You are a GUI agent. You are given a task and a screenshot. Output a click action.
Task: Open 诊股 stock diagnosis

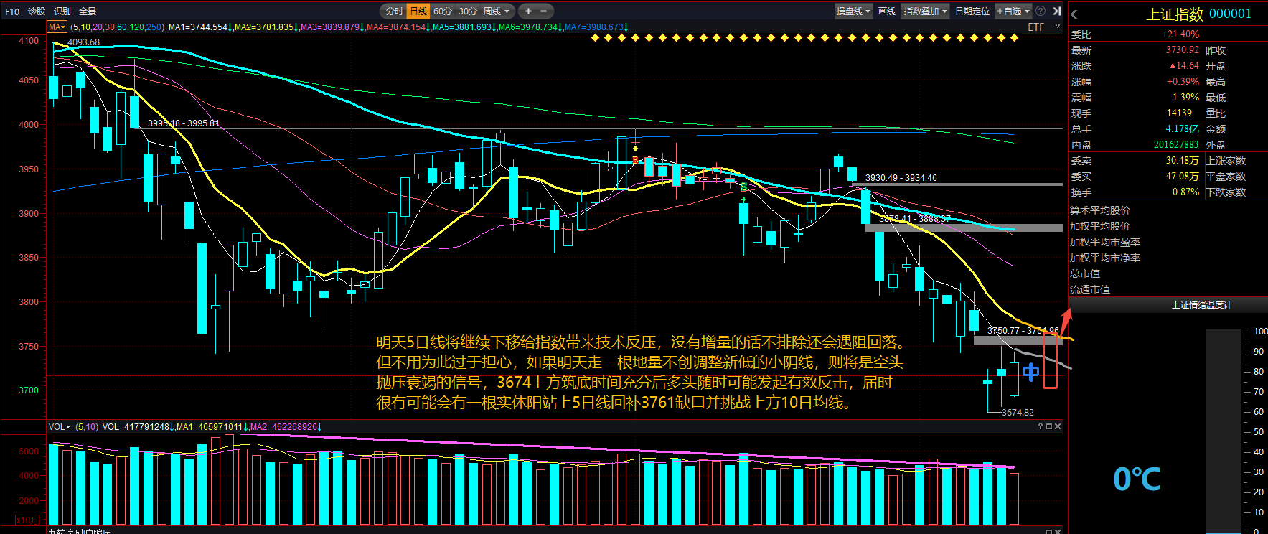pyautogui.click(x=37, y=11)
